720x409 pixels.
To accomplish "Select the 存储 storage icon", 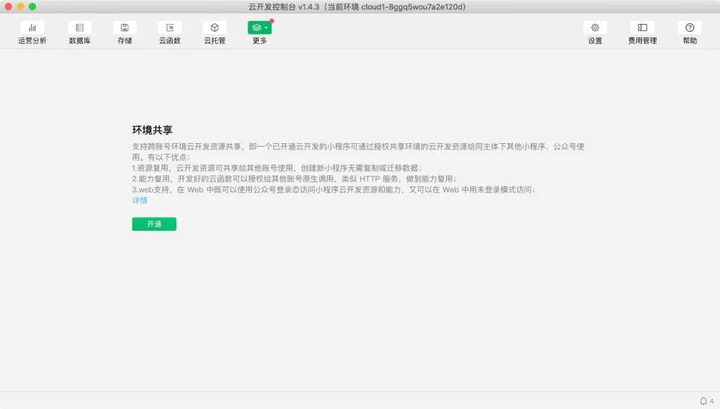I will point(125,28).
